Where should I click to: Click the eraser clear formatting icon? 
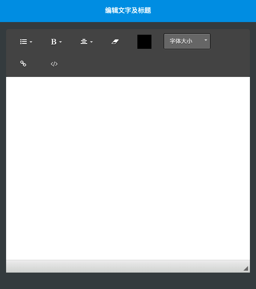[115, 42]
